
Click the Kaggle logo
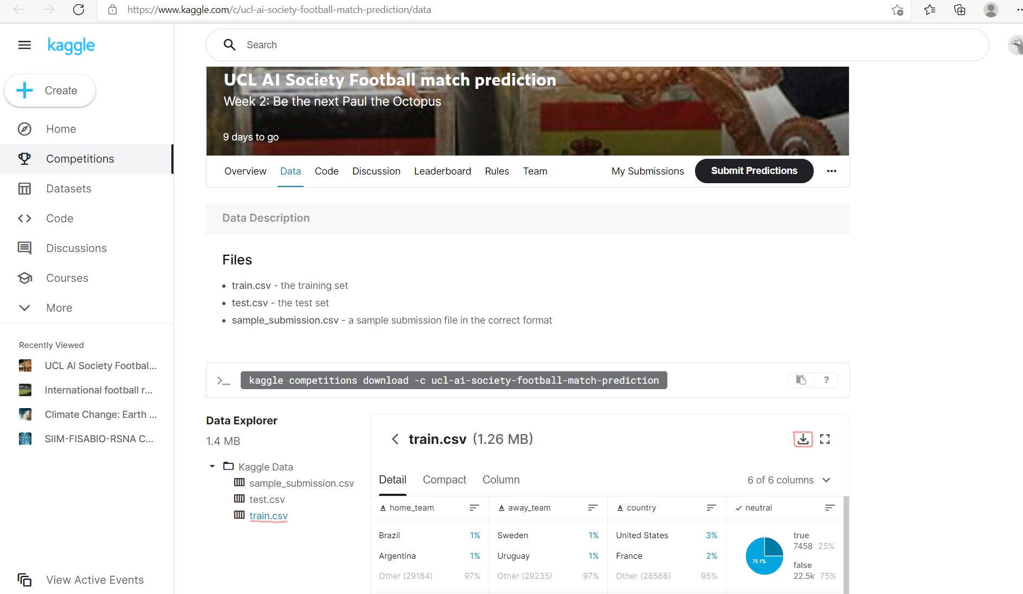tap(71, 46)
